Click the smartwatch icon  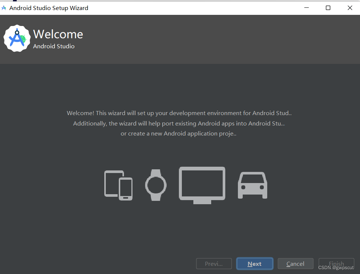pos(156,185)
